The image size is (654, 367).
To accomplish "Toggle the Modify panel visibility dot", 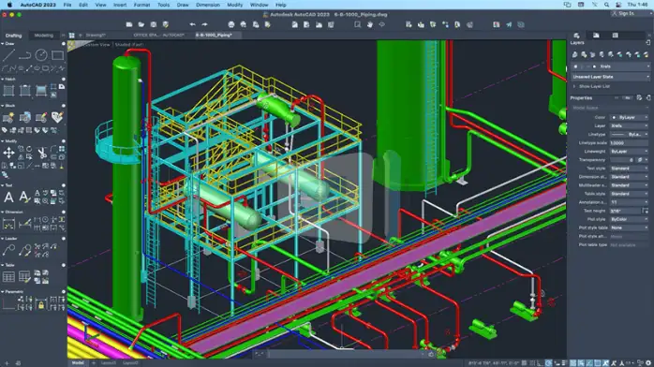I will click(64, 141).
